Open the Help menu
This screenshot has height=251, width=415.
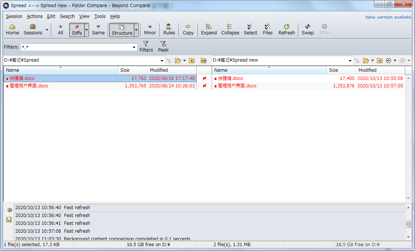click(x=115, y=16)
